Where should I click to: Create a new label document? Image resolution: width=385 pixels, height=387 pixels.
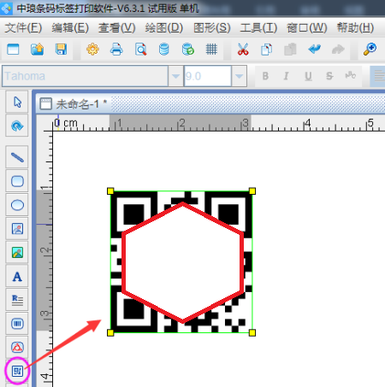13,50
